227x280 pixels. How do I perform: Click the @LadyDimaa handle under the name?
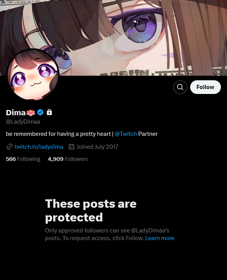click(x=23, y=122)
